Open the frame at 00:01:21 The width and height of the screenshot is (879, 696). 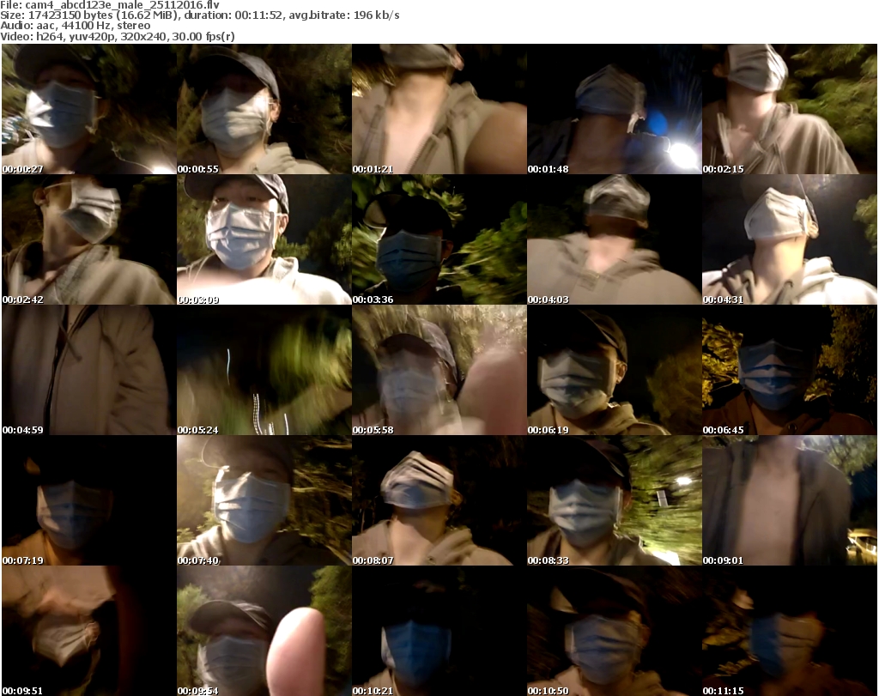pos(439,109)
